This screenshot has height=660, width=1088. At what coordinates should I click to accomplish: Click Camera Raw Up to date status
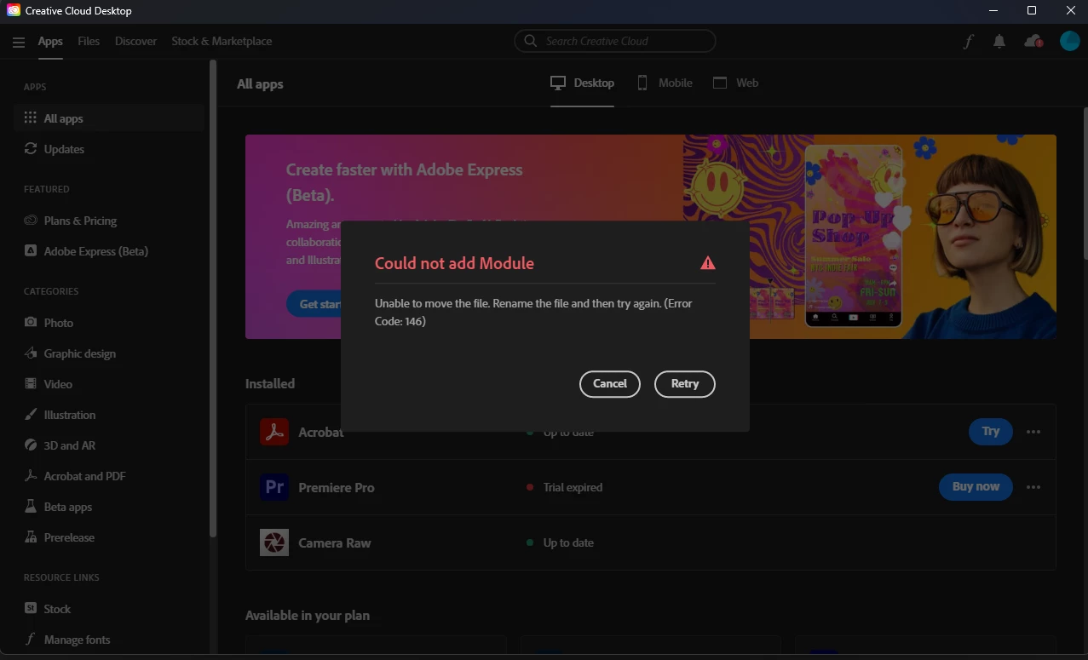568,542
